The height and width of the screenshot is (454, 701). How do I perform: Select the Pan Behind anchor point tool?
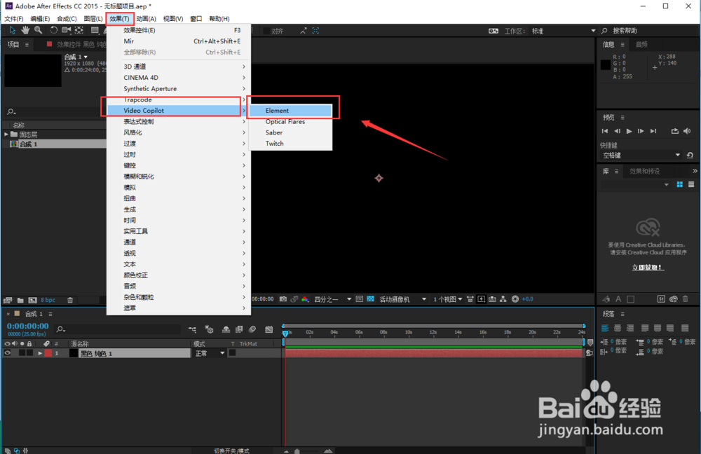point(79,30)
